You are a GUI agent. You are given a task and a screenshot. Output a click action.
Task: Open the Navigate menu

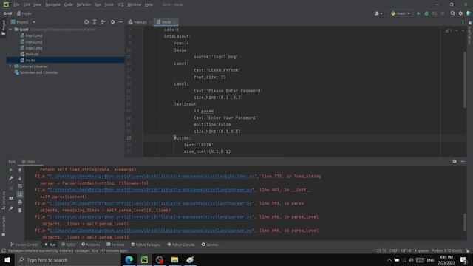[x=52, y=4]
